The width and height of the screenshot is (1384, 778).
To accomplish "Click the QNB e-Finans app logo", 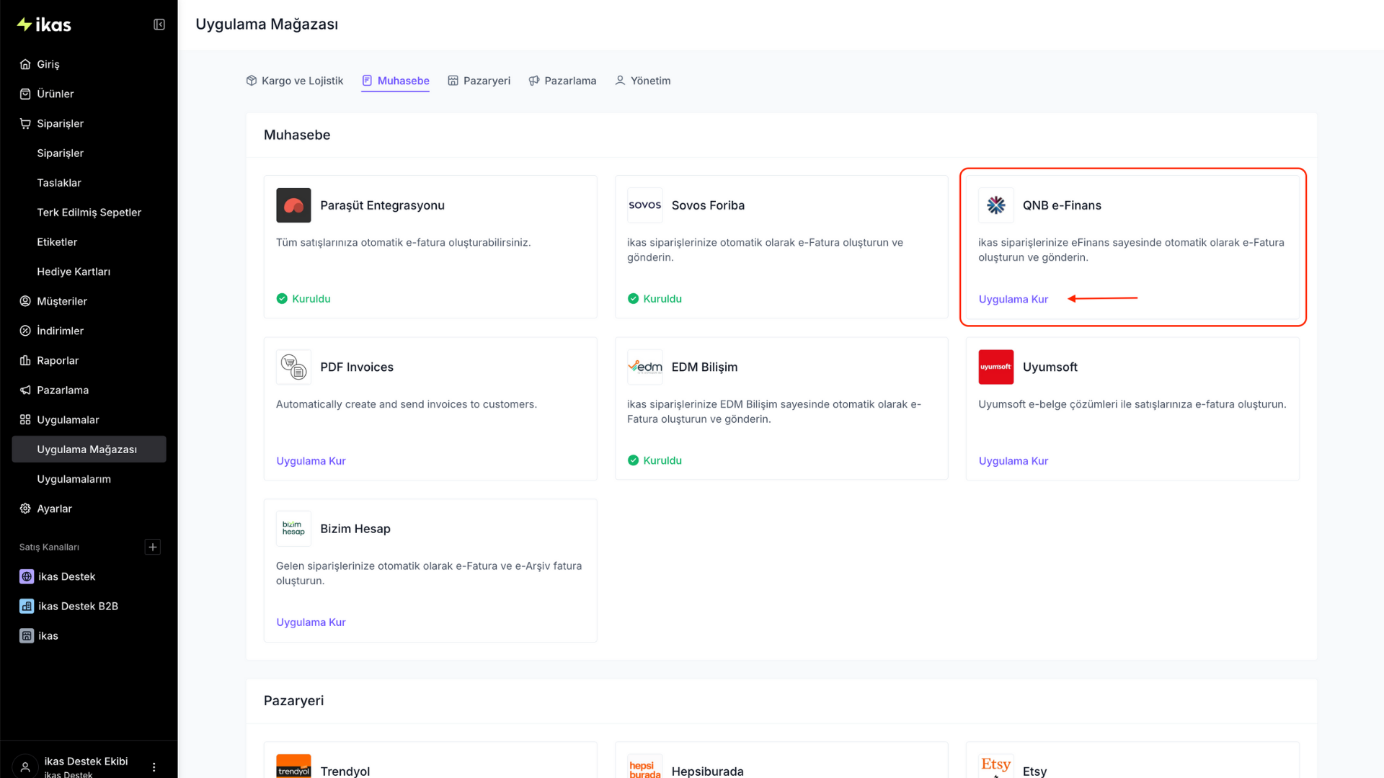I will pos(996,205).
